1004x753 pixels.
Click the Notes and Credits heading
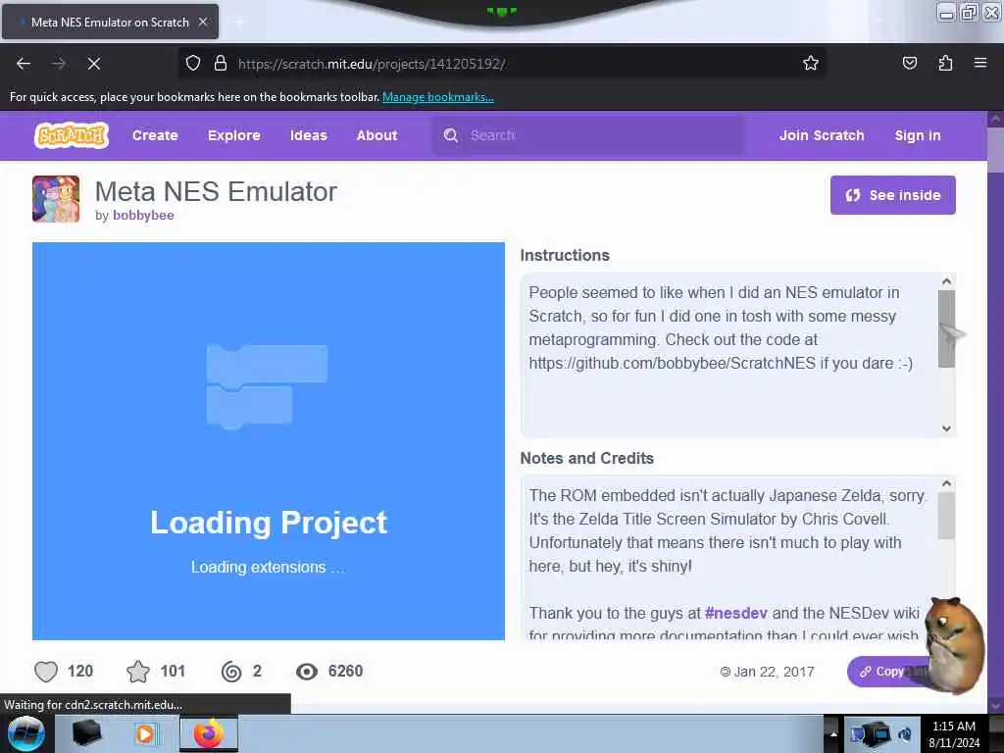click(586, 458)
